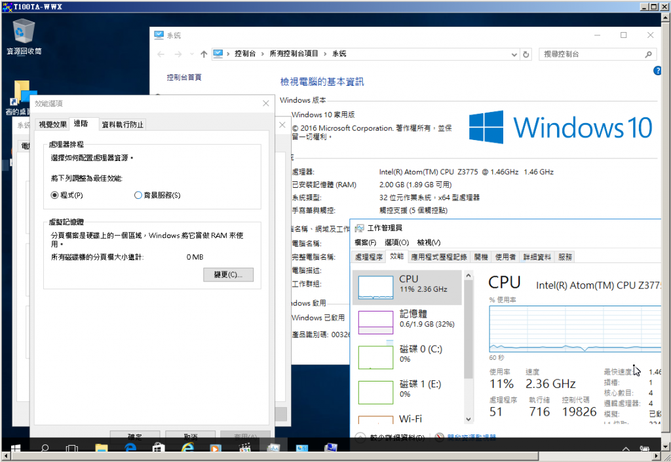This screenshot has width=671, height=462.
Task: Close the 效能選項 dialog
Action: 266,103
